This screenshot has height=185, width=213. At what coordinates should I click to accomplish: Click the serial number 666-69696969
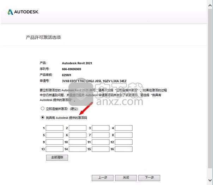tap(72, 69)
